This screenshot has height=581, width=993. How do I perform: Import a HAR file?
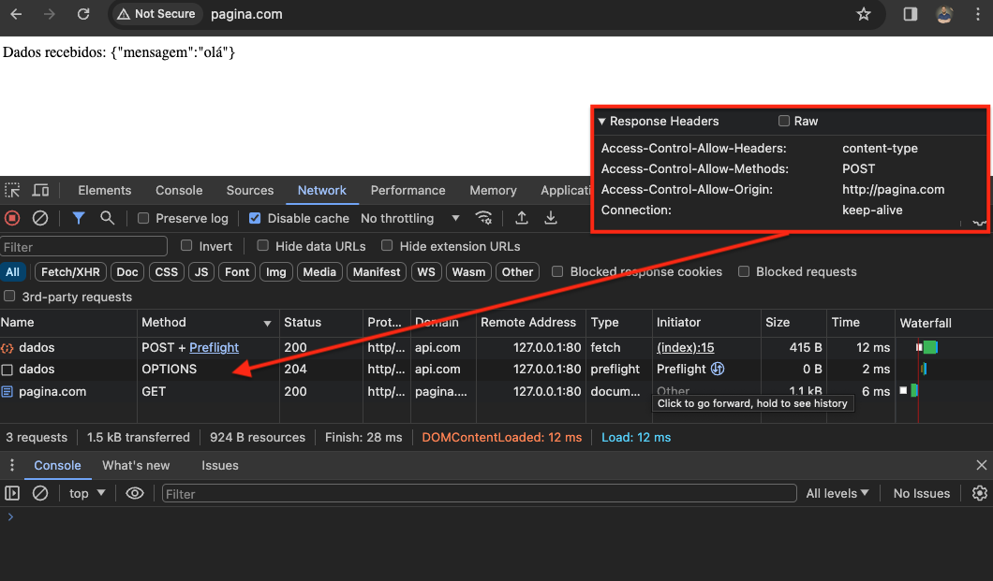[x=521, y=218]
